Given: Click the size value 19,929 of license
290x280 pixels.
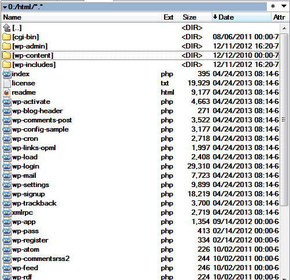Looking at the screenshot, I should [199, 83].
